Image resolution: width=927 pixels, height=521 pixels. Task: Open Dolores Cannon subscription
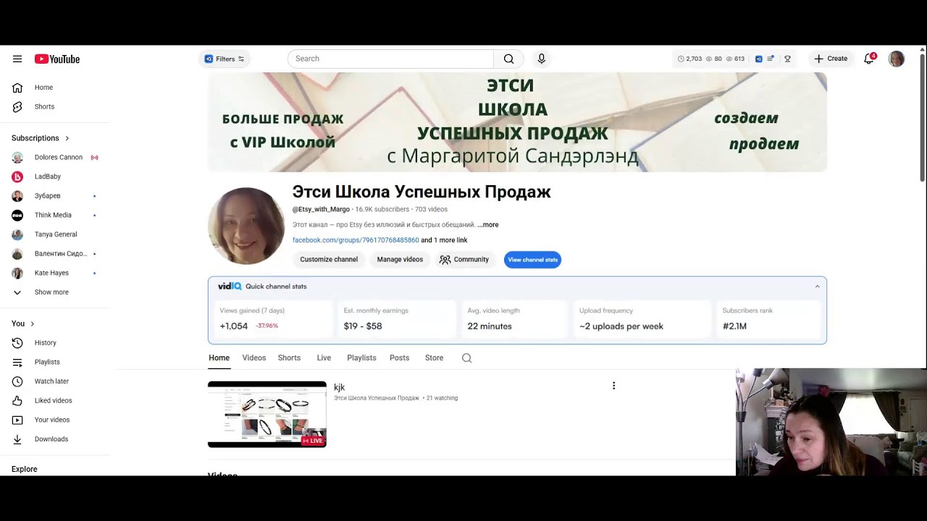[58, 157]
